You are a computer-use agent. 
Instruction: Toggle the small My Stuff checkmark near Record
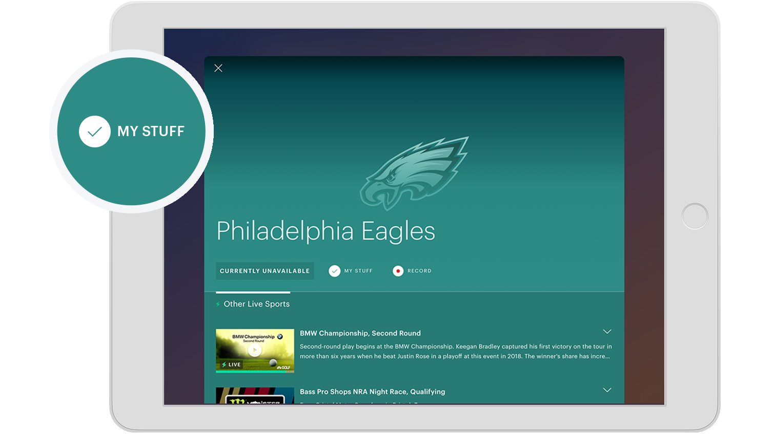(x=334, y=271)
